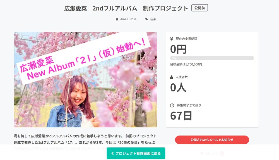The image size is (279, 160).
Task: Click the 公開前 status badge
Action: [200, 8]
